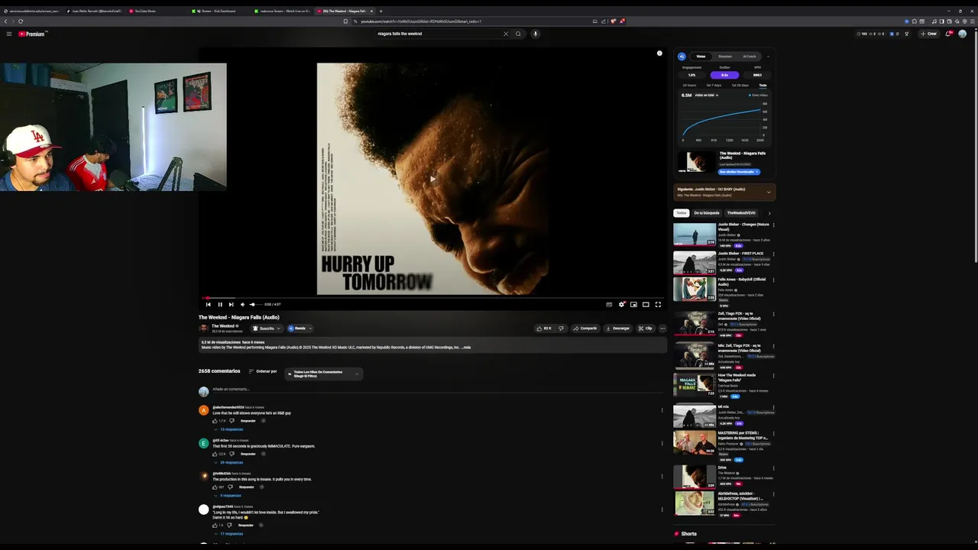This screenshot has width=978, height=550.
Task: Select the 'De tu búsqueda' filter chip
Action: coord(706,213)
